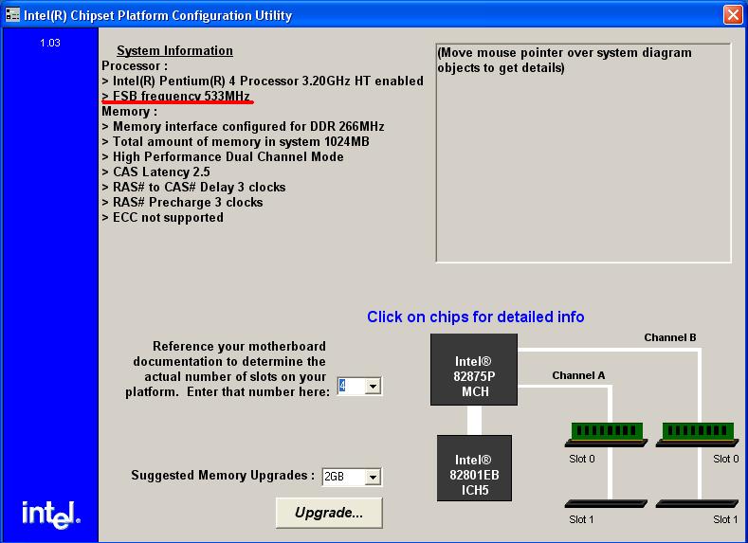The height and width of the screenshot is (543, 748).
Task: Click the Upgrade... button
Action: 329,513
